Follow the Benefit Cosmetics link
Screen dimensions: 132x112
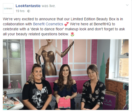click(x=48, y=24)
